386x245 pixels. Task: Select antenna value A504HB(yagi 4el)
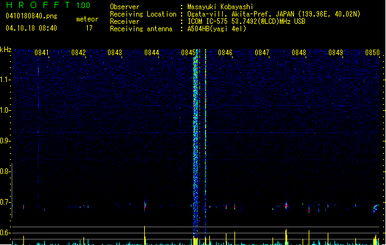217,29
